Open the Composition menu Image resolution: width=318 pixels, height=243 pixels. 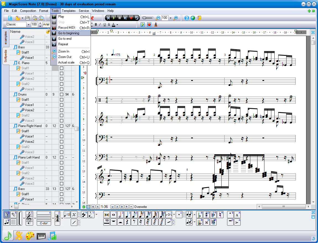(28, 11)
